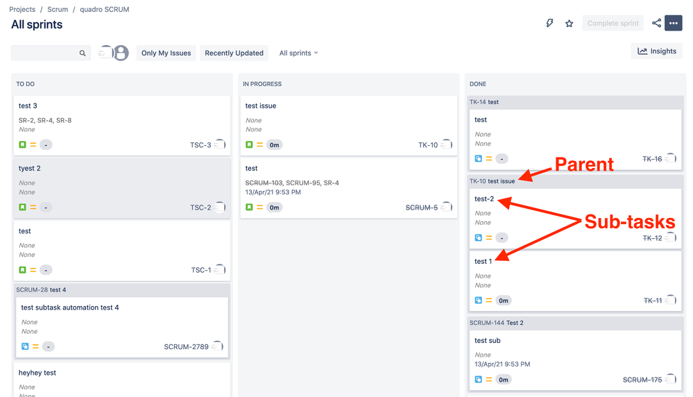
Task: Click the search magnifier icon
Action: (83, 53)
